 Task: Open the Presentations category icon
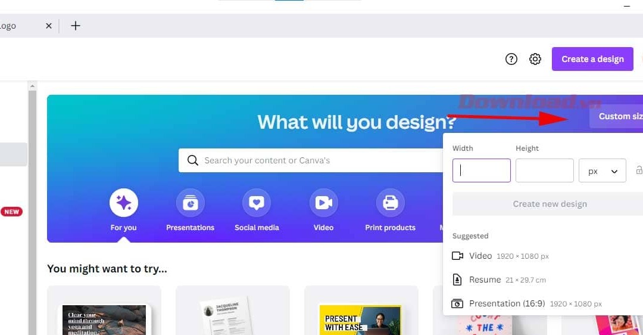coord(191,203)
